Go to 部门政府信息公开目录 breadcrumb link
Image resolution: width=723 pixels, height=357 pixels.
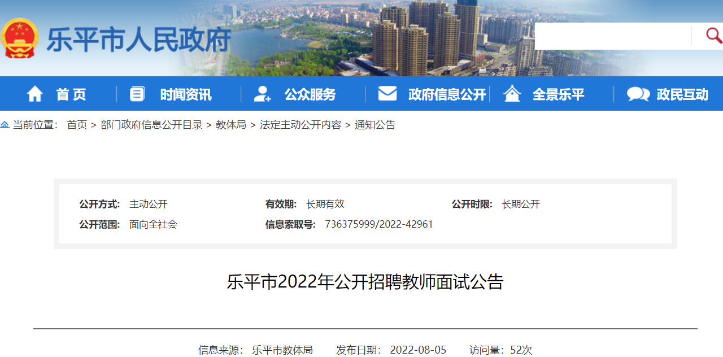point(151,125)
